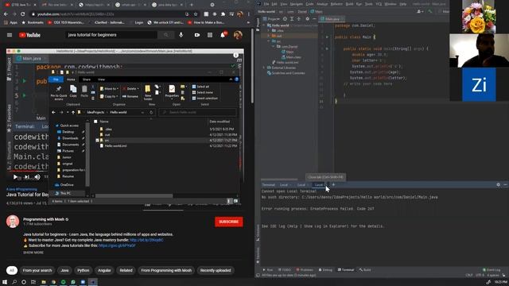Reload the page in Chrome
This screenshot has width=509, height=286.
tap(23, 14)
